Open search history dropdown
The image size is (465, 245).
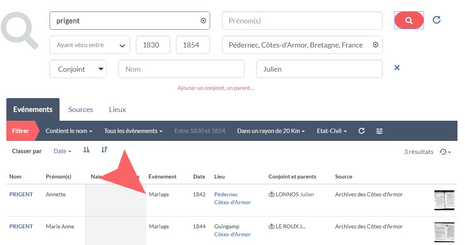pos(446,152)
